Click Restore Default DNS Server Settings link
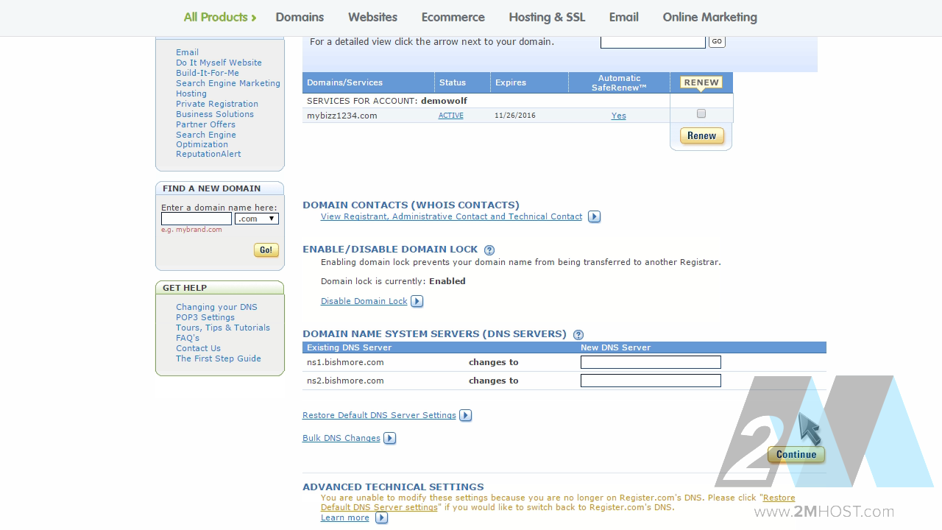This screenshot has height=530, width=942. [x=379, y=415]
